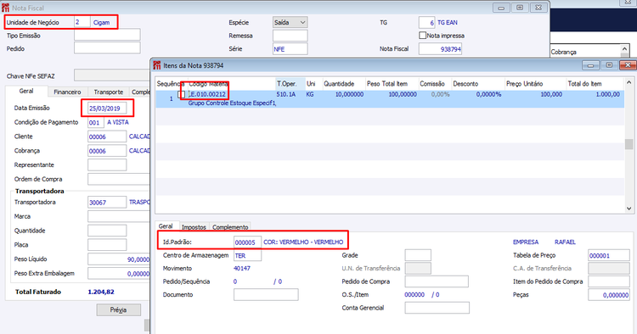Click the Itens da Nota window app icon
The width and height of the screenshot is (637, 334).
tap(157, 65)
